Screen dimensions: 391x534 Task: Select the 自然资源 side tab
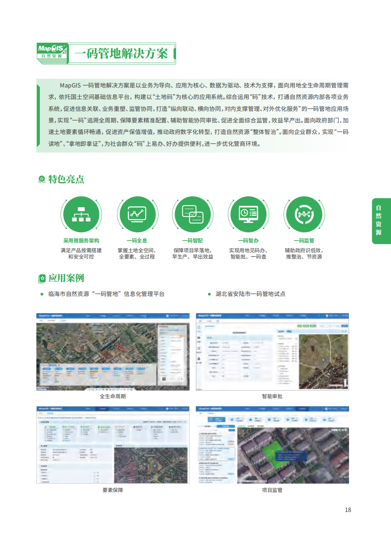tap(381, 221)
